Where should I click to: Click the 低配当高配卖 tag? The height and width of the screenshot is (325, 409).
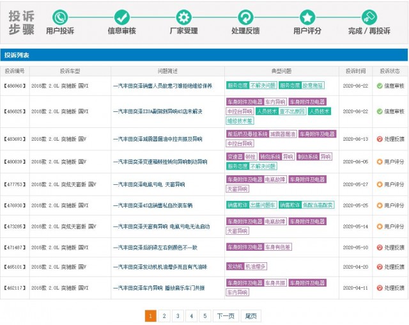[318, 205]
